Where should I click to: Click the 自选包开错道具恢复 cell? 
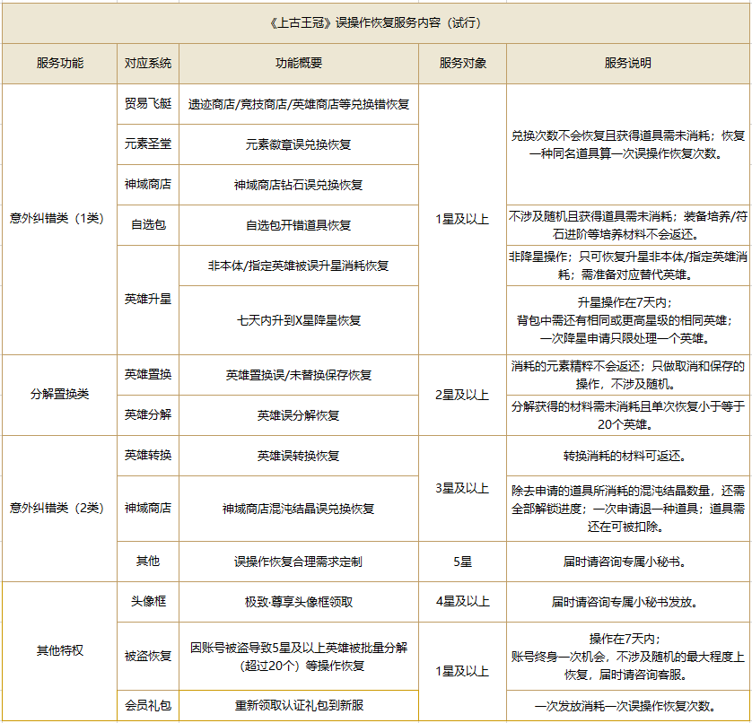[x=298, y=225]
